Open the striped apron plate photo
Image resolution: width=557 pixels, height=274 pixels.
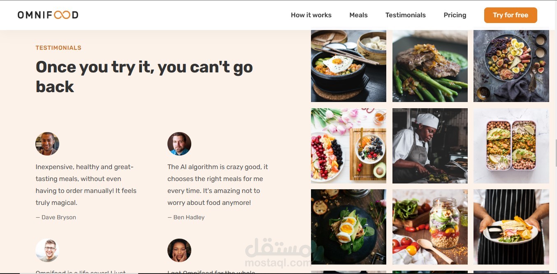(x=511, y=227)
